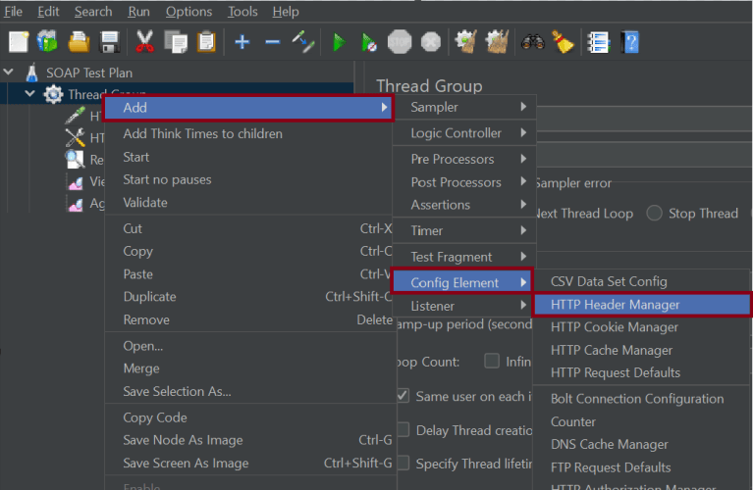Start the test with green play icon
Image resolution: width=753 pixels, height=490 pixels.
point(339,42)
